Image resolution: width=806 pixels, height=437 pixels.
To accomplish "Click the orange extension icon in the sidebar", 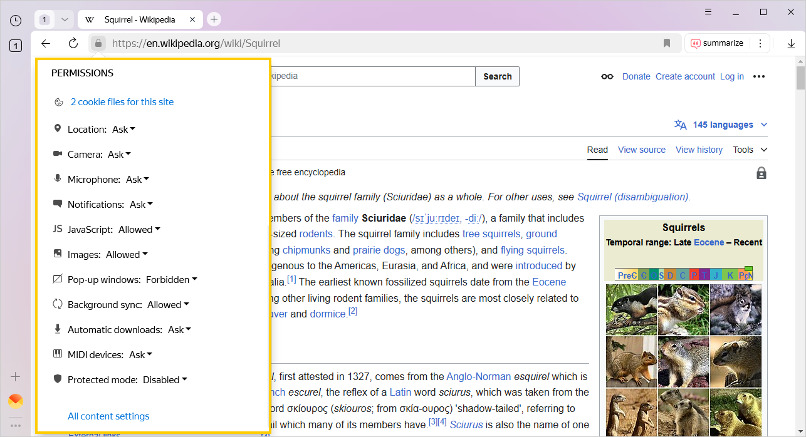I will pos(15,400).
